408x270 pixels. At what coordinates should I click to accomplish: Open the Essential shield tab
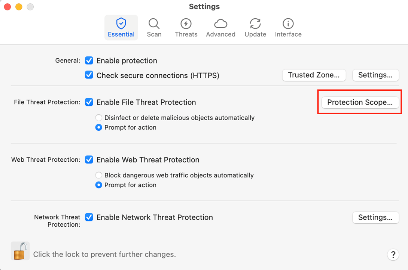tap(121, 28)
